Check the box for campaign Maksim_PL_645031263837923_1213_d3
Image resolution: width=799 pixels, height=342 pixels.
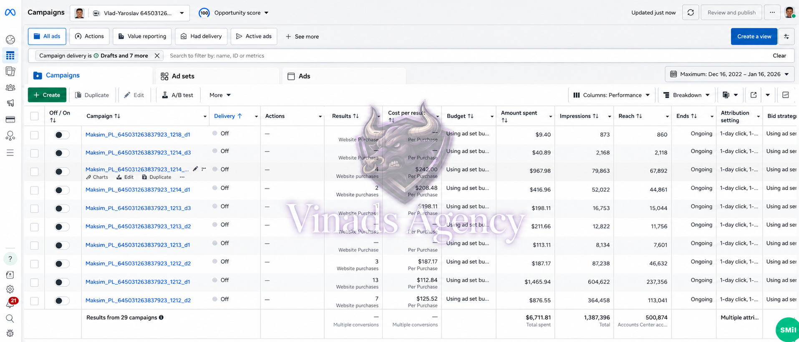[34, 208]
